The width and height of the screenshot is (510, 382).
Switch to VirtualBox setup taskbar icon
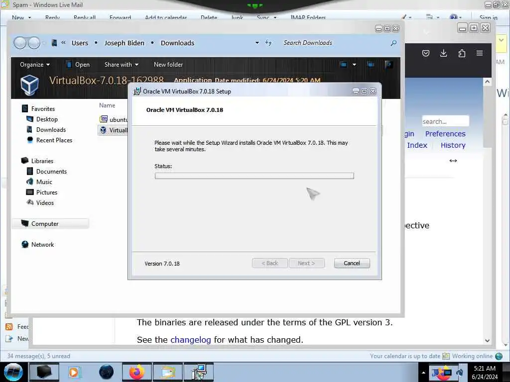(x=198, y=372)
